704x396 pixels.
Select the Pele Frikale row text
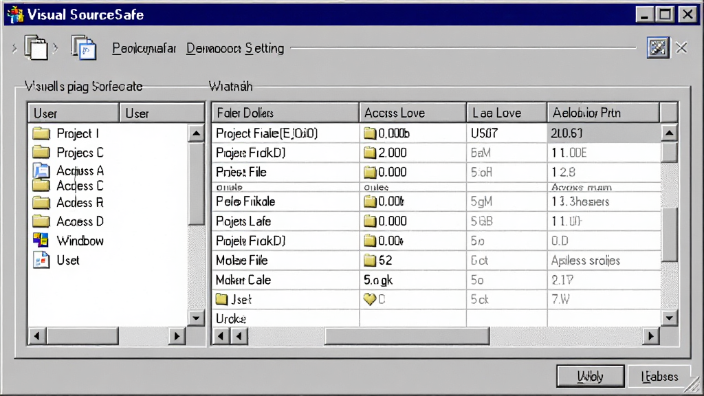(x=245, y=201)
